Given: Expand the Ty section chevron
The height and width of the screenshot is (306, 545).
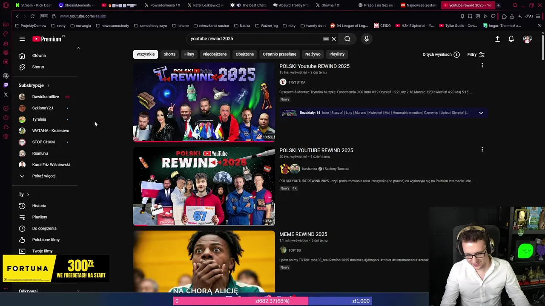Looking at the screenshot, I should (x=28, y=195).
